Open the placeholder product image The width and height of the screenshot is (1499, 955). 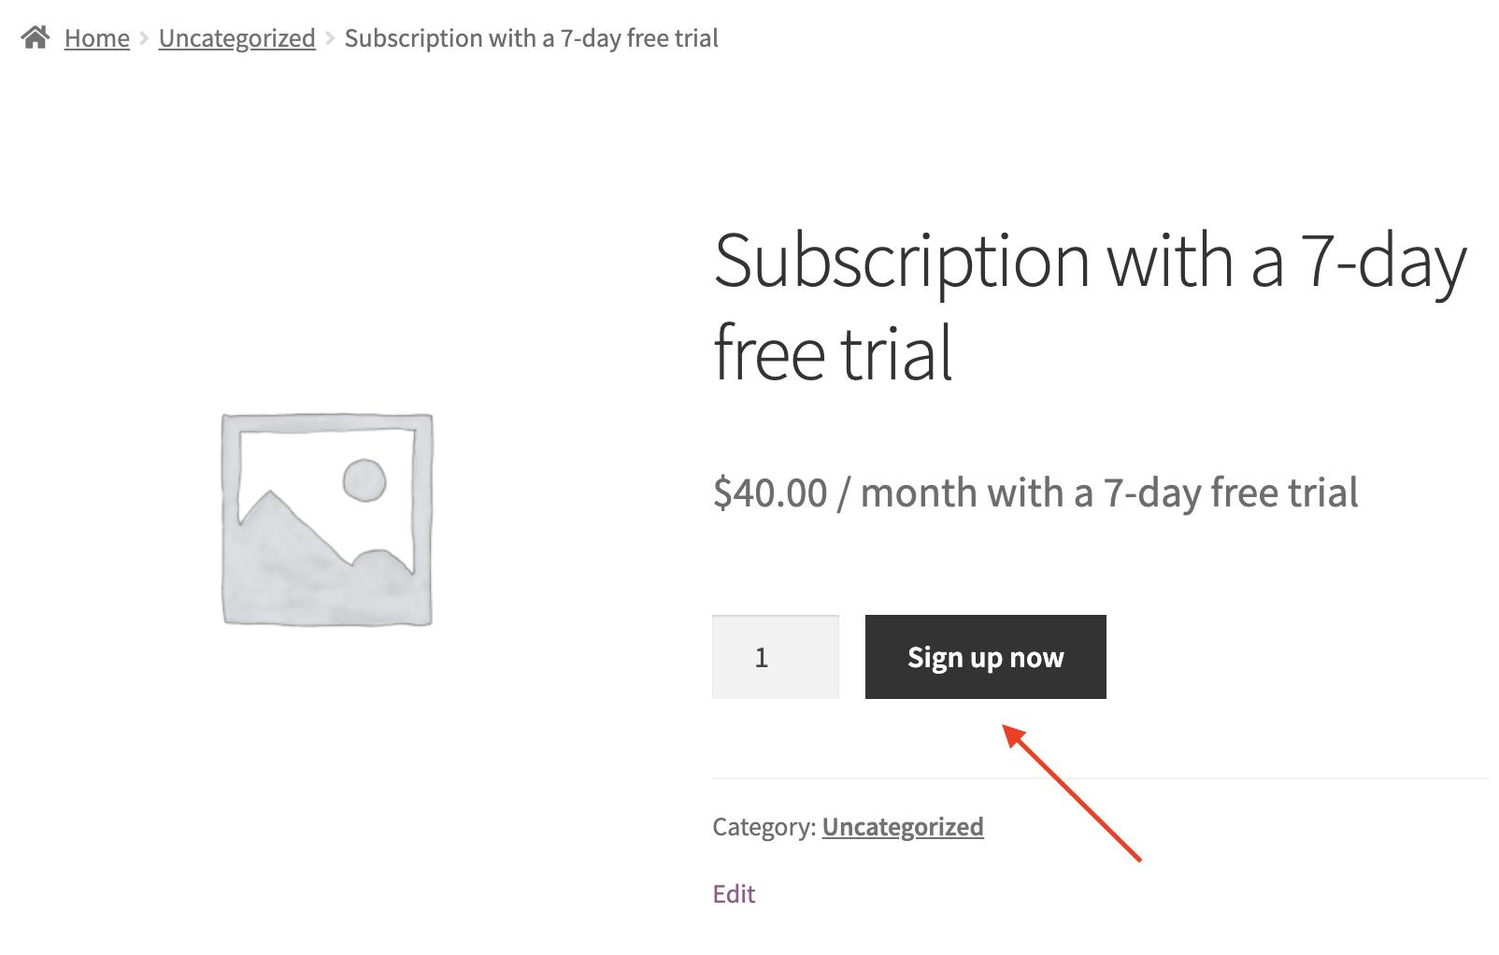[327, 520]
